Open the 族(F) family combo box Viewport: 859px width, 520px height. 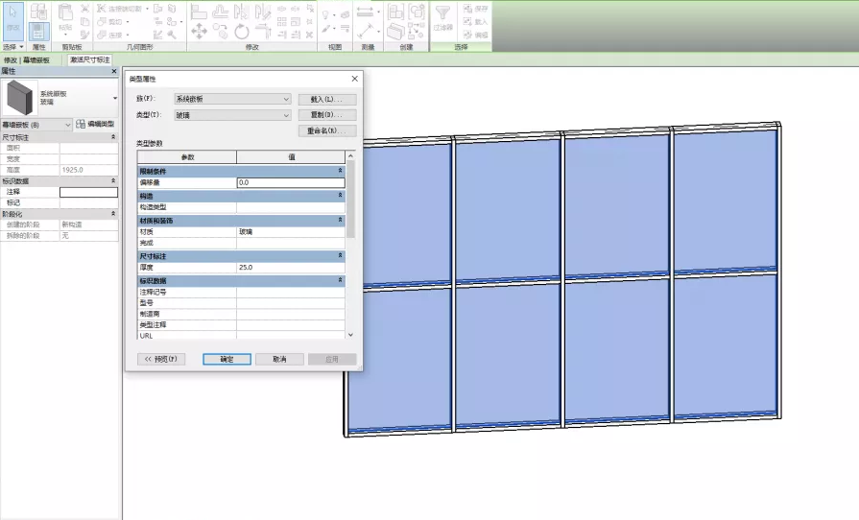pyautogui.click(x=232, y=99)
